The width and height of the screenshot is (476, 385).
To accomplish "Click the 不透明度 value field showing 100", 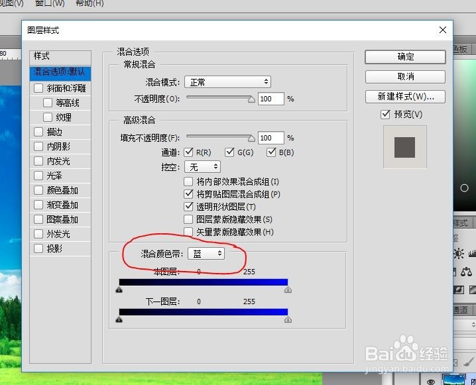I will pyautogui.click(x=270, y=99).
